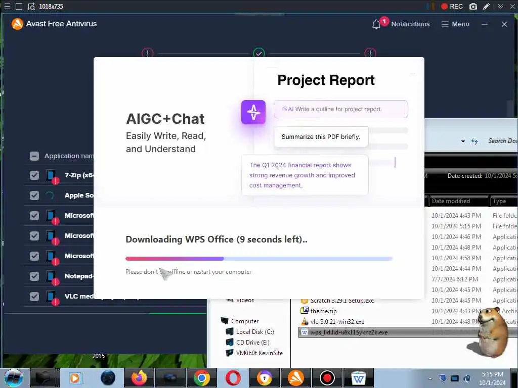Switch to screen recorder taskbar button

click(327, 378)
